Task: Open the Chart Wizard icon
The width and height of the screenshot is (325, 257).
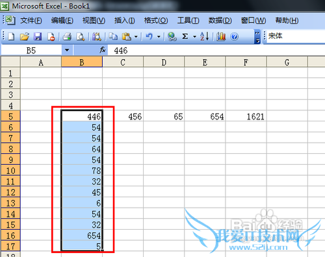Action: pyautogui.click(x=221, y=36)
